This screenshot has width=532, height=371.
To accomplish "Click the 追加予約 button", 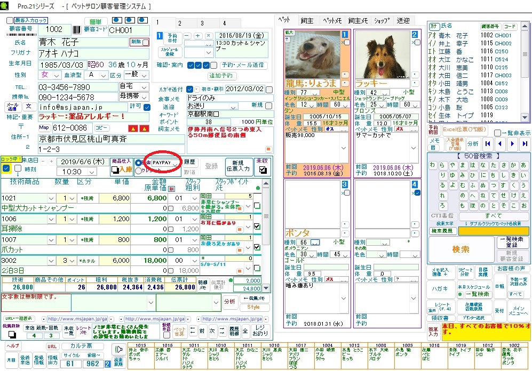I will tap(221, 76).
